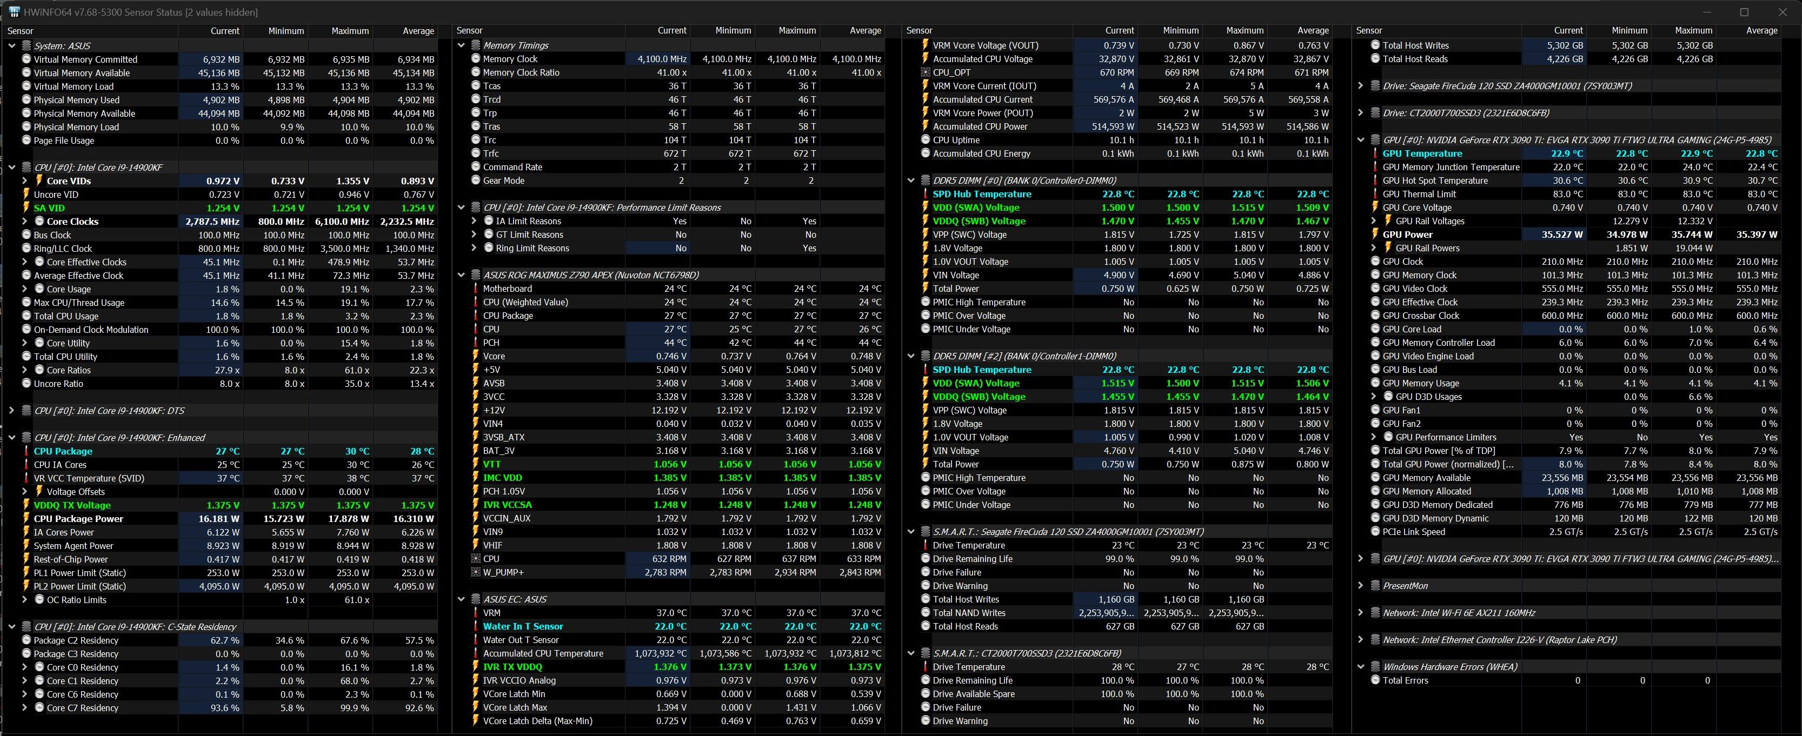Click the HWiNFO64 app icon in title bar
This screenshot has width=1802, height=736.
point(14,12)
